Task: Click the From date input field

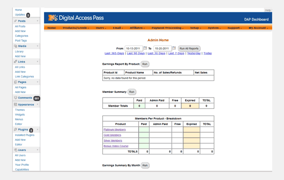Action: coord(134,48)
